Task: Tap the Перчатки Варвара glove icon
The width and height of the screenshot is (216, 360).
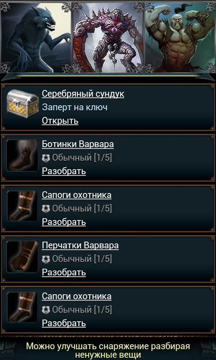Action: [x=22, y=256]
